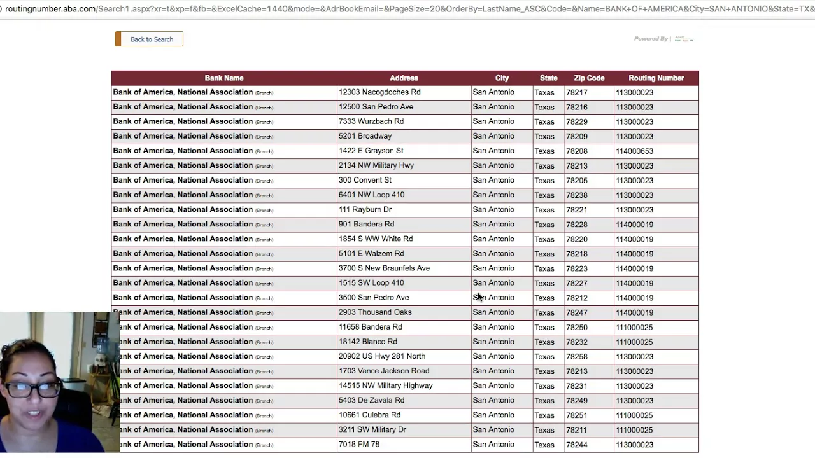Select the 14515 NW Military Highway address

386,385
